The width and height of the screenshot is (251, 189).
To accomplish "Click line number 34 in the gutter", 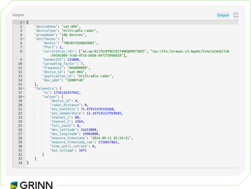I will (20, 163).
